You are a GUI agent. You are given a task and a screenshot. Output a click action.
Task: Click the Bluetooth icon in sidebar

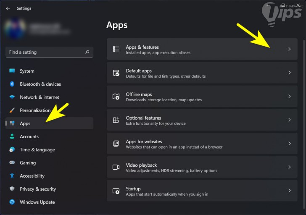tap(12, 84)
